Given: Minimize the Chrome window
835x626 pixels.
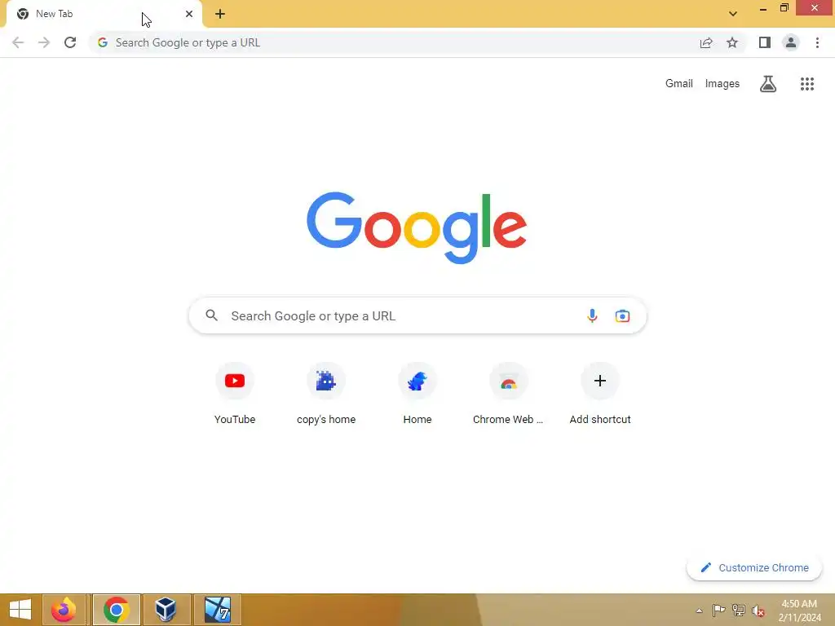Looking at the screenshot, I should pos(763,8).
